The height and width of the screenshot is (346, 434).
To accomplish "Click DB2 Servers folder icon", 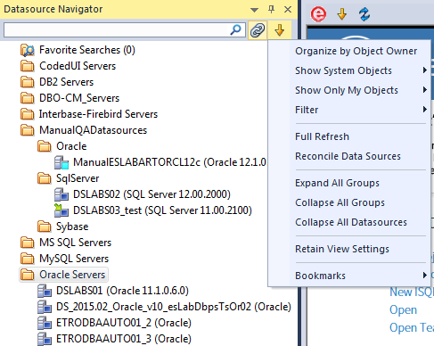I will pyautogui.click(x=28, y=82).
